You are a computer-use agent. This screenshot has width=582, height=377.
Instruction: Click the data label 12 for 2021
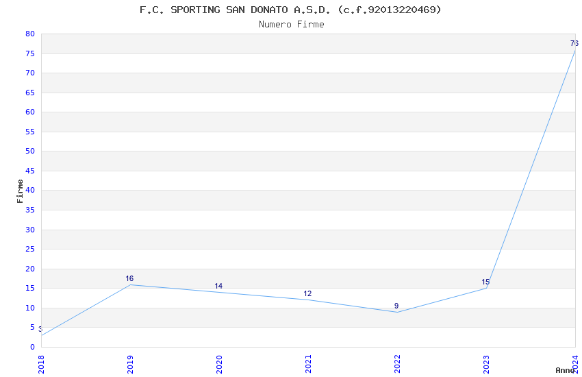tap(307, 294)
